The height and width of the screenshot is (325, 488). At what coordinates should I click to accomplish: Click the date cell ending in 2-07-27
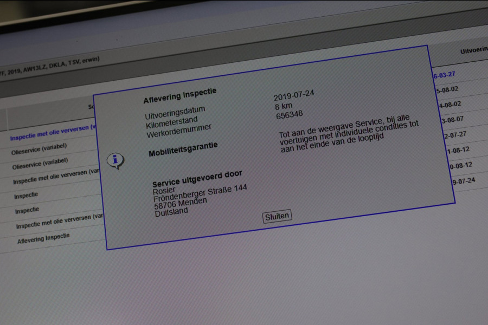pyautogui.click(x=454, y=134)
